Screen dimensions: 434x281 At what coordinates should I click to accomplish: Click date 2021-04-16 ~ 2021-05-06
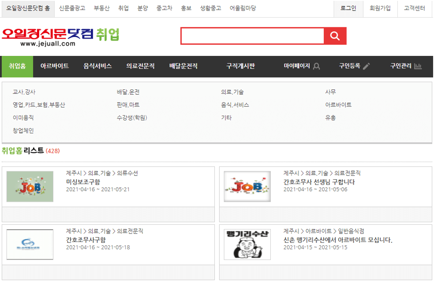(315, 189)
